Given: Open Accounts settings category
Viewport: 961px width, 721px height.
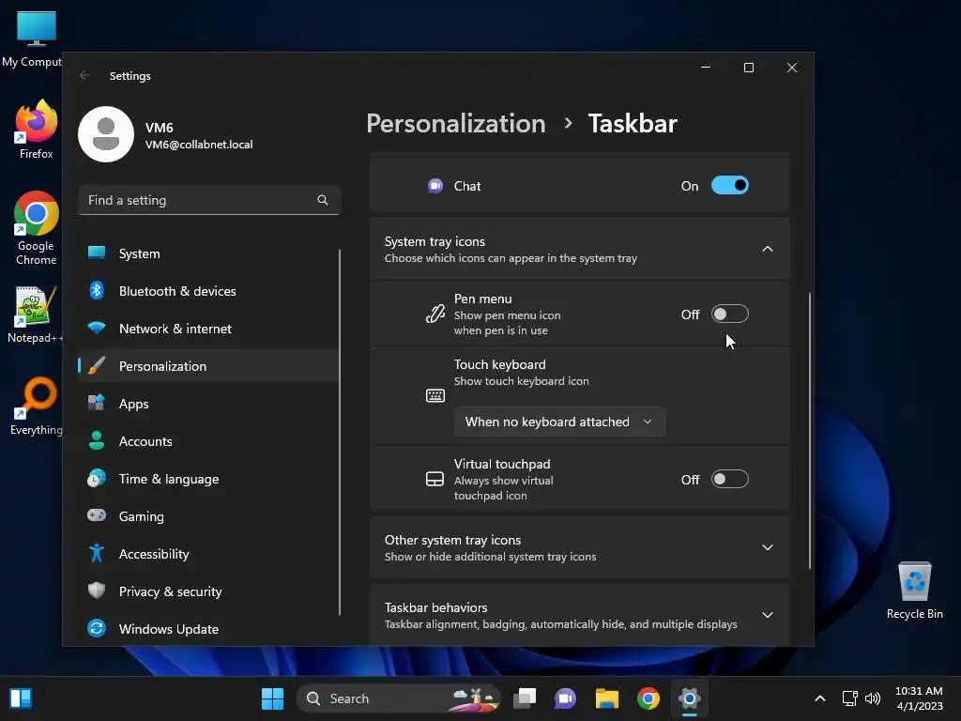Looking at the screenshot, I should click(208, 441).
